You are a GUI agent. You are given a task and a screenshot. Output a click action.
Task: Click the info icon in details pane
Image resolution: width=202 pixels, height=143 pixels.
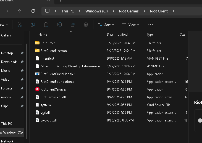pos(200,120)
